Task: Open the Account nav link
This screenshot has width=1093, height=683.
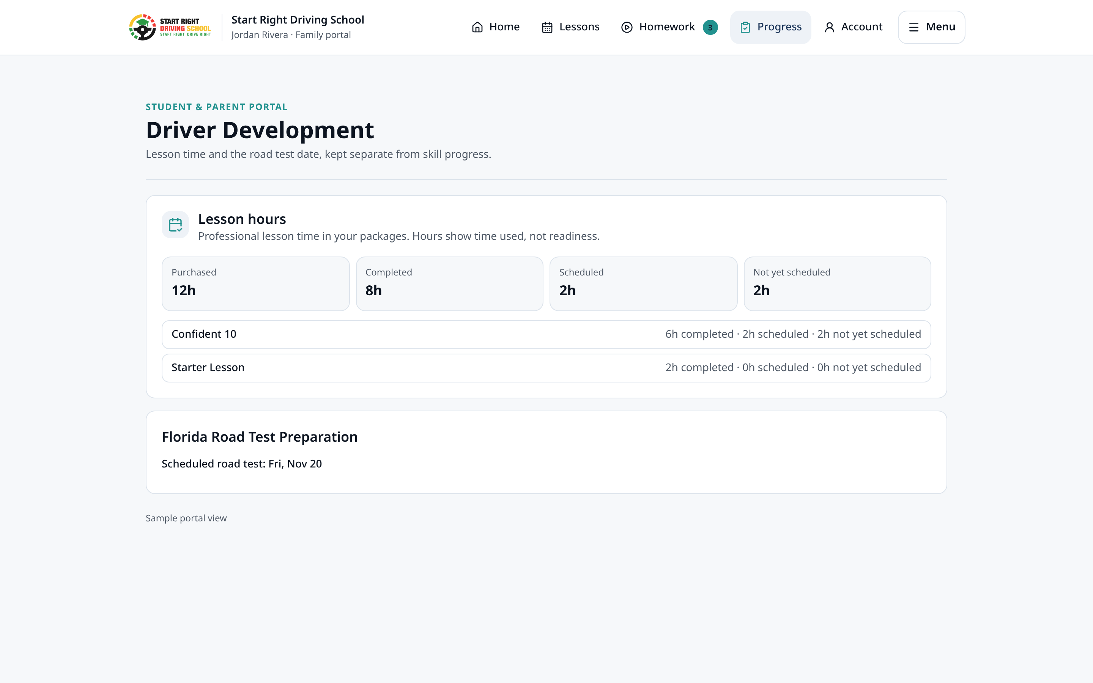Action: (x=853, y=27)
